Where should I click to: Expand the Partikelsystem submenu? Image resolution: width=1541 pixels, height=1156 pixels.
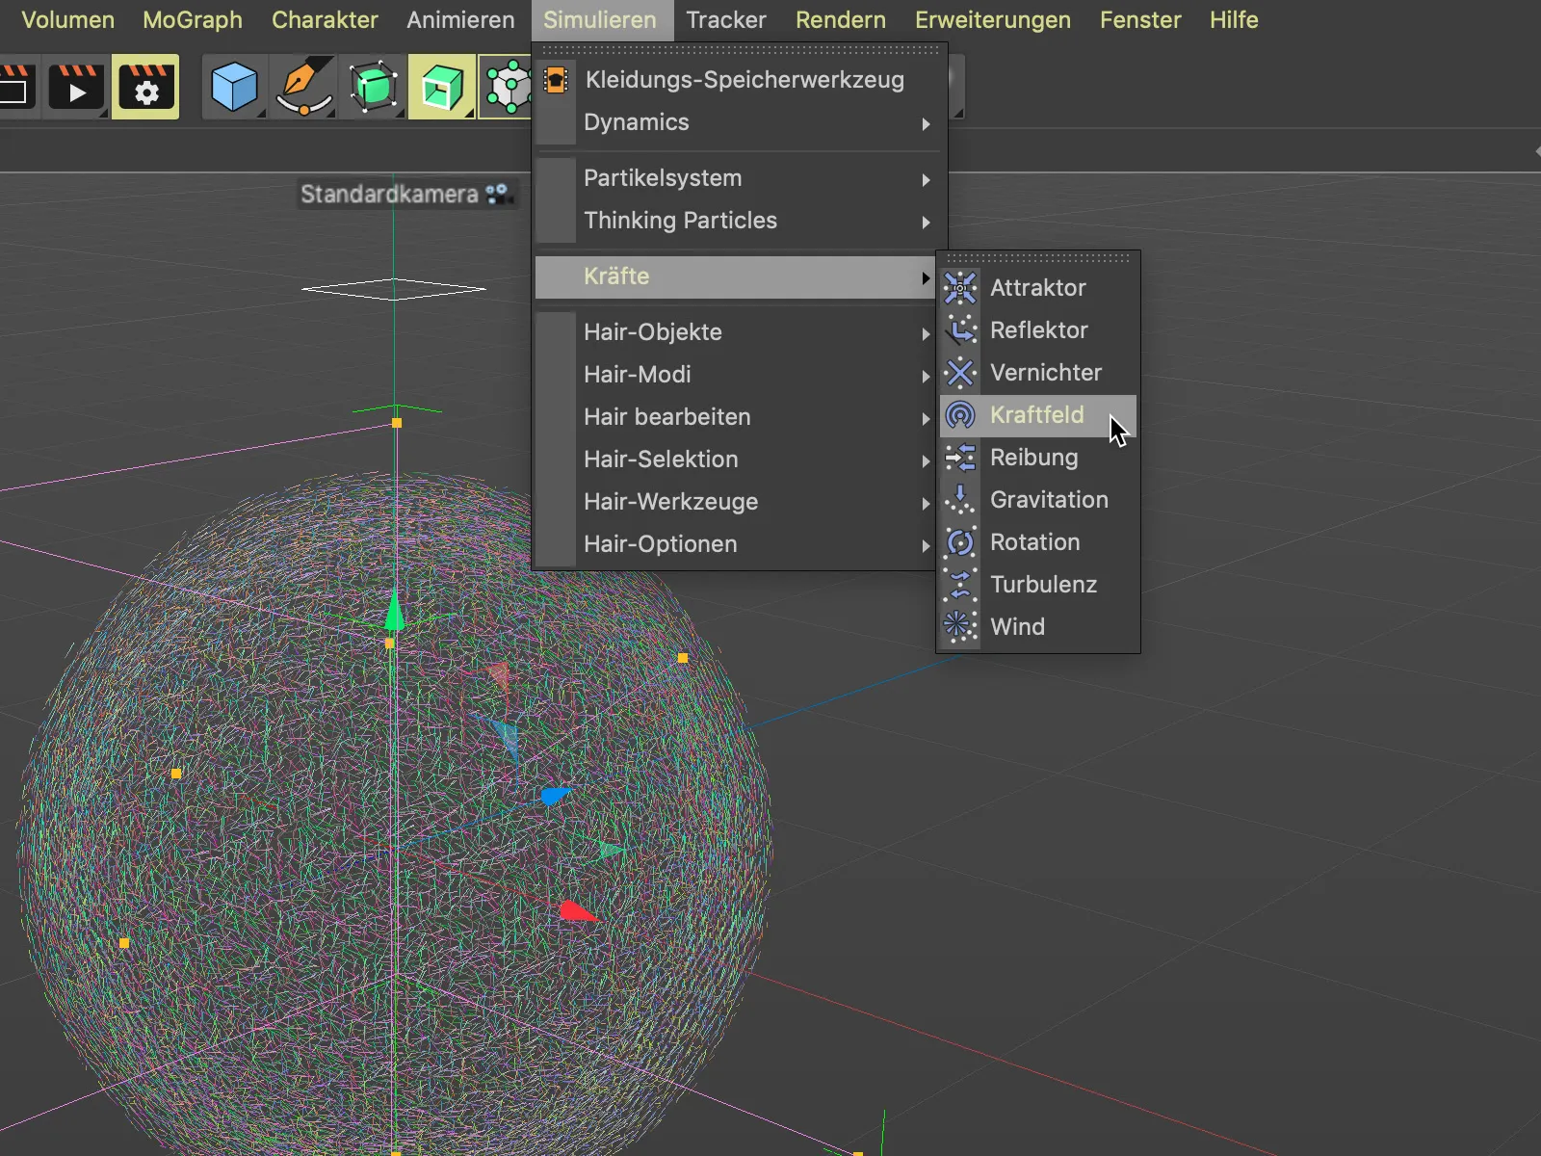pos(740,178)
